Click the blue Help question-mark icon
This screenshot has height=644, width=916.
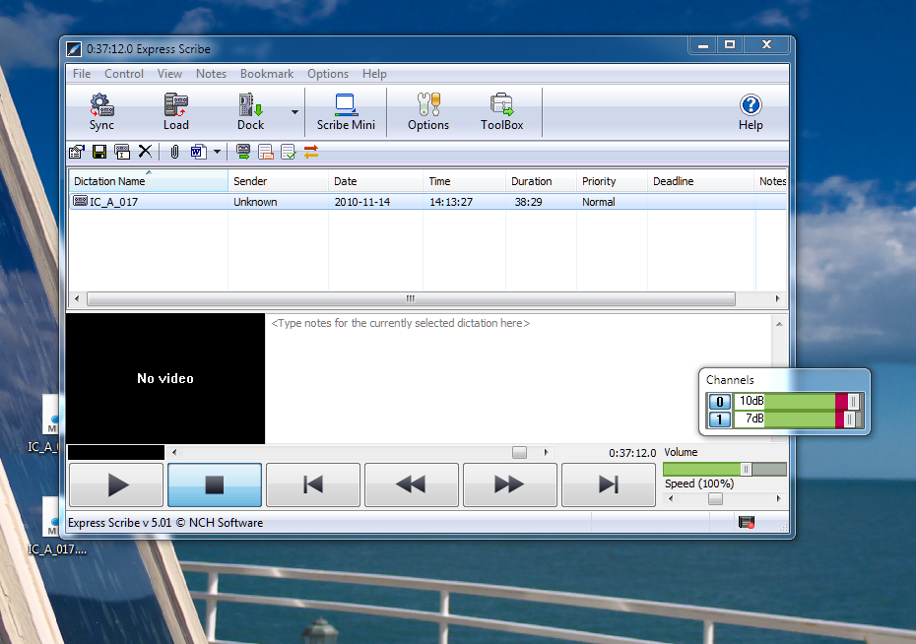(751, 105)
